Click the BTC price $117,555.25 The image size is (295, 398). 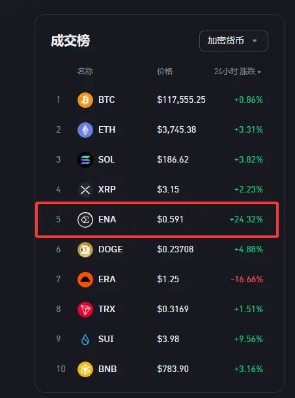tap(181, 99)
